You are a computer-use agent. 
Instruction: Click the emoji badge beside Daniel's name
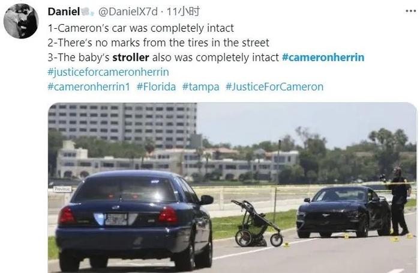pos(88,11)
